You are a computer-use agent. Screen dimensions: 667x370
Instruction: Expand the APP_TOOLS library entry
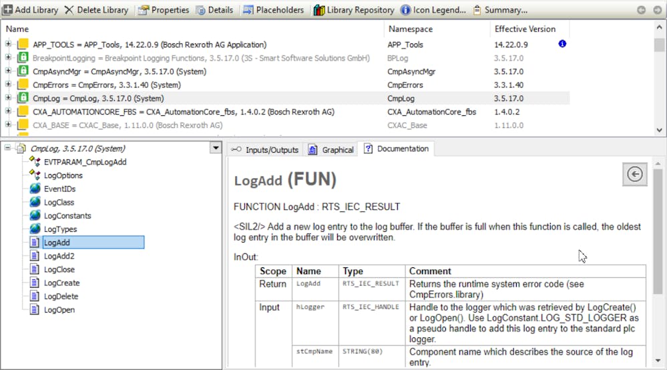(x=8, y=45)
